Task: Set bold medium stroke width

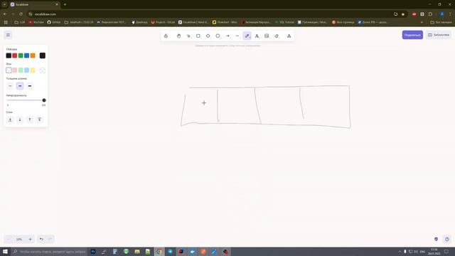Action: tap(20, 86)
